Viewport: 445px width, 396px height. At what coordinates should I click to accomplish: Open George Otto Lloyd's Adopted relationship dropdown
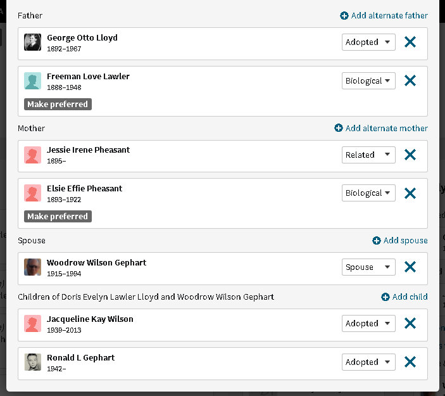pos(368,42)
